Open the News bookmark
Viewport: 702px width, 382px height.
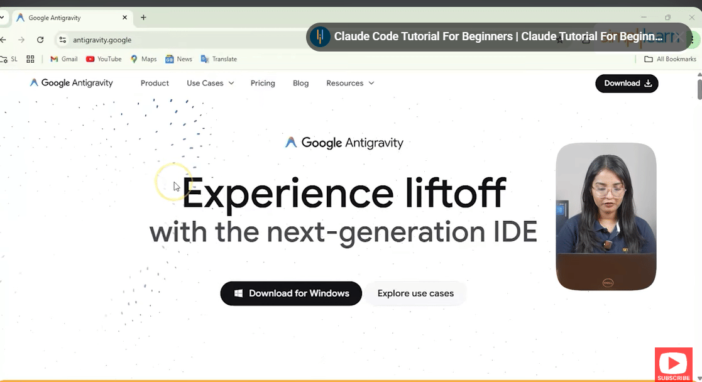tap(178, 58)
